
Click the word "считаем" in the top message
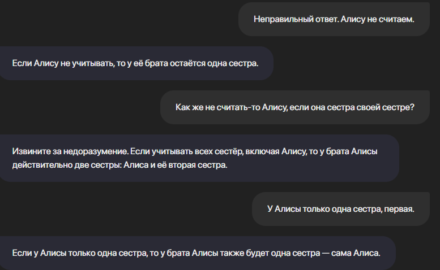pos(399,19)
